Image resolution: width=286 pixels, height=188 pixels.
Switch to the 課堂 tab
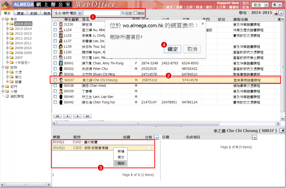[x=20, y=13]
